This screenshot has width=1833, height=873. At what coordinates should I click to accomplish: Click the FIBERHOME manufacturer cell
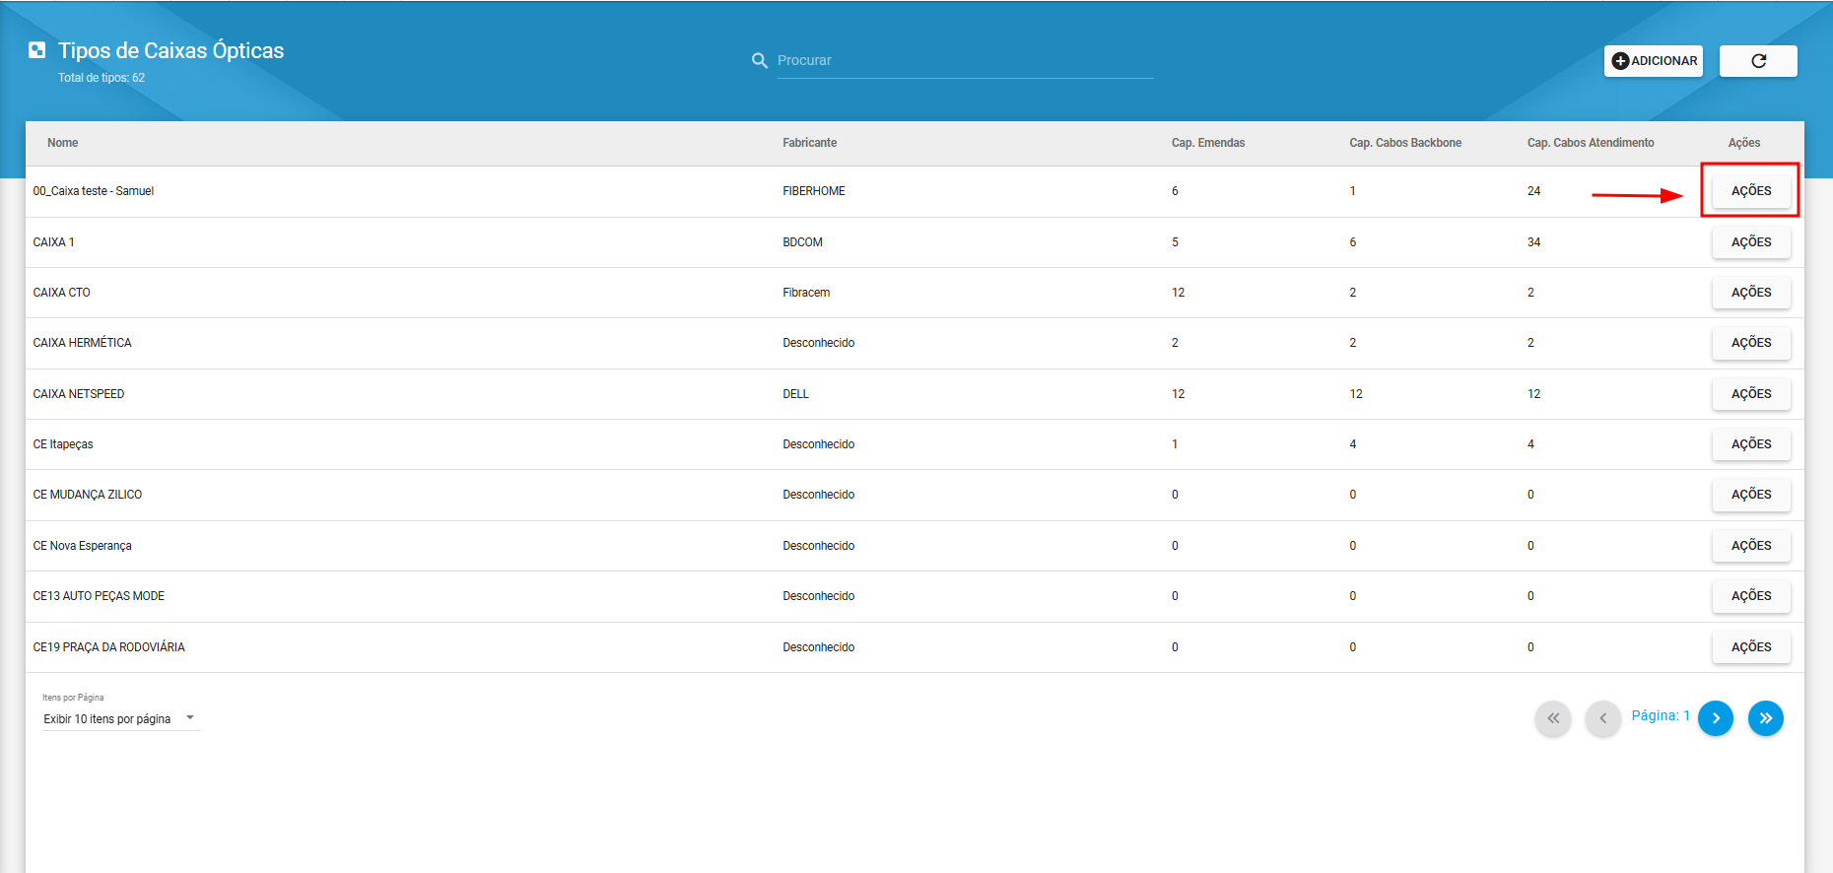click(814, 191)
